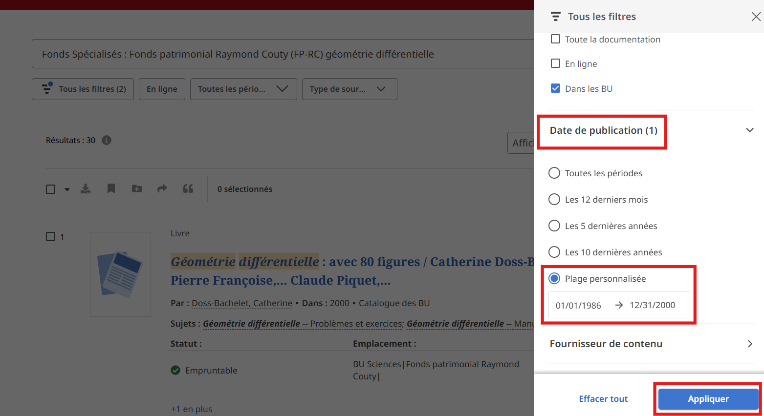Uncheck the Dans les BU checkbox
Image resolution: width=764 pixels, height=416 pixels.
tap(556, 88)
